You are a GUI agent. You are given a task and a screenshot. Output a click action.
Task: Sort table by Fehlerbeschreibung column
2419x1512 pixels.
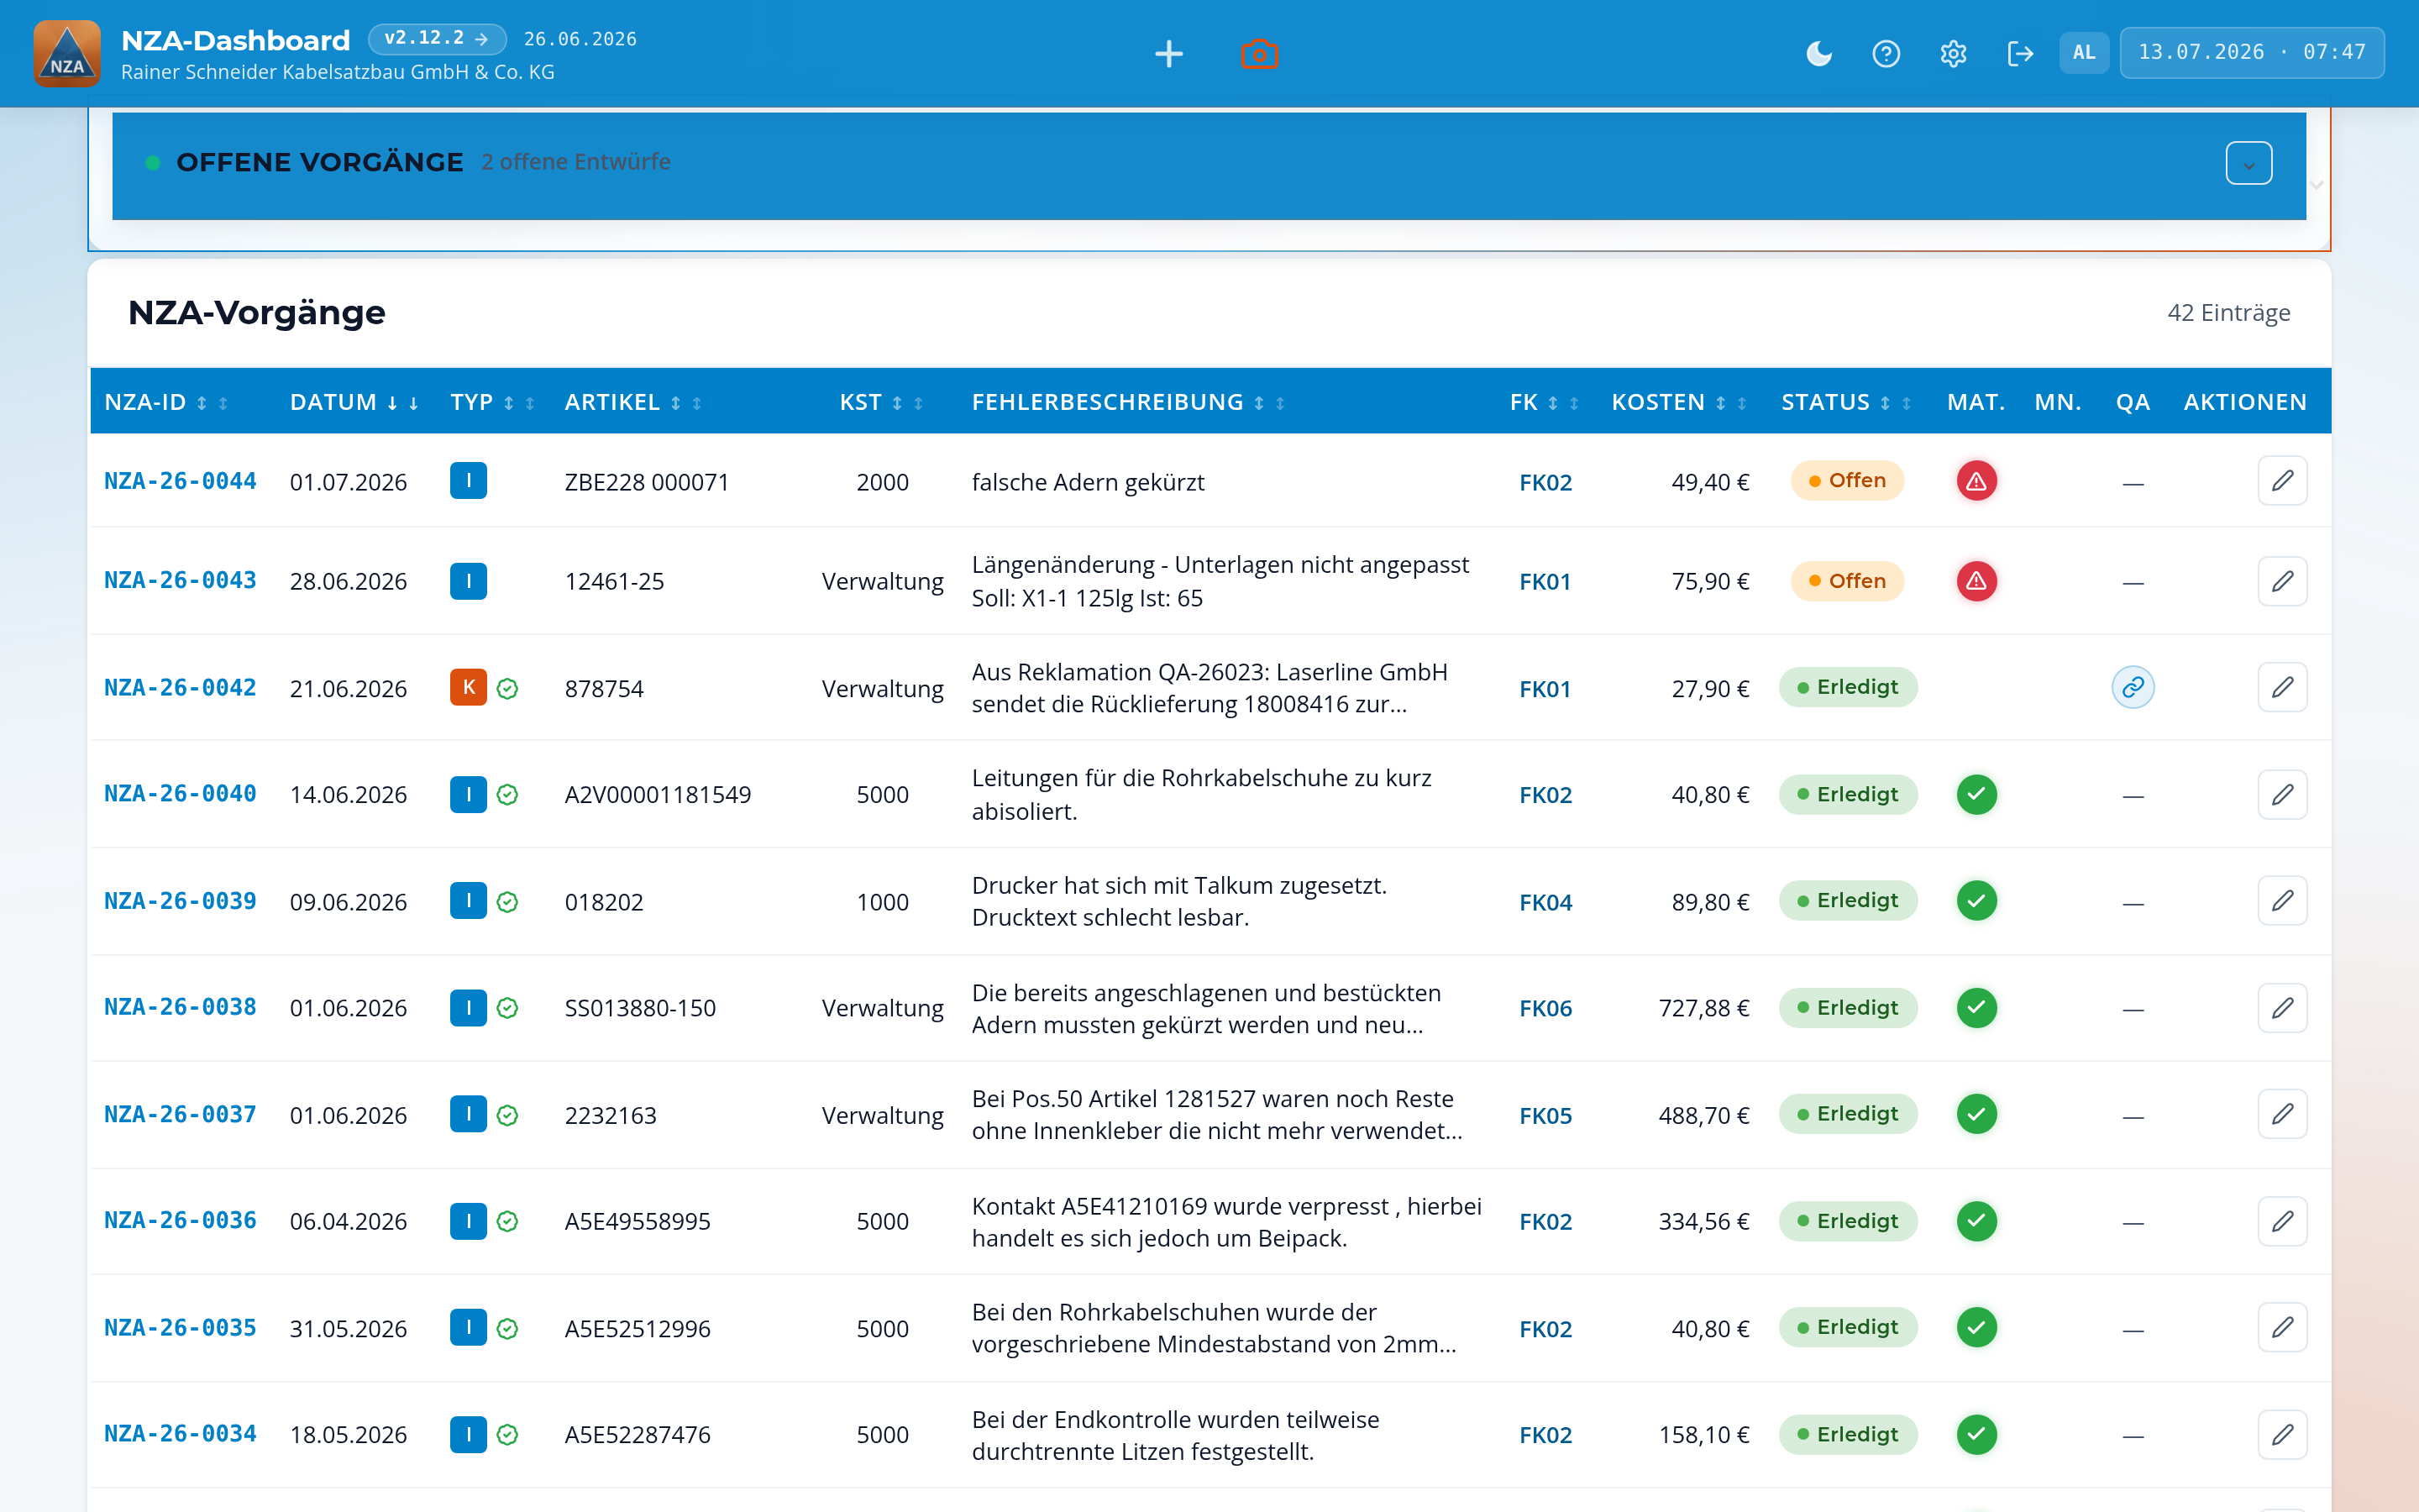(1129, 402)
